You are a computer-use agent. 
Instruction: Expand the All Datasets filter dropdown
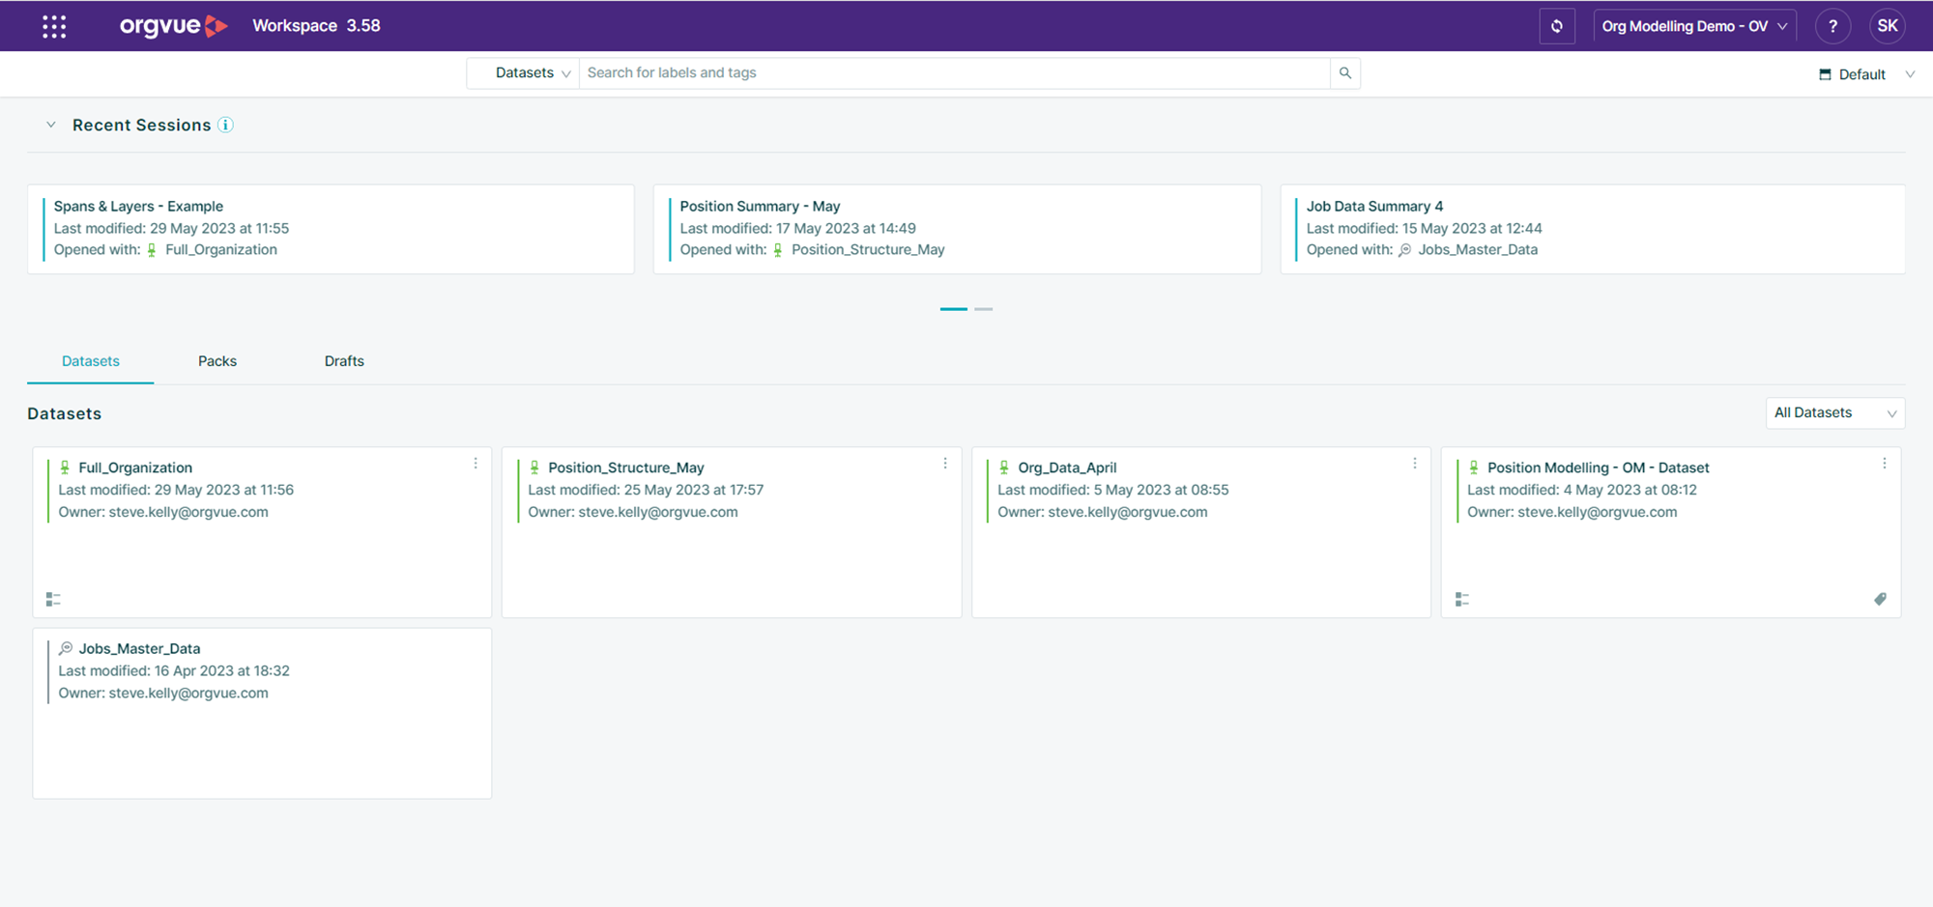tap(1833, 413)
